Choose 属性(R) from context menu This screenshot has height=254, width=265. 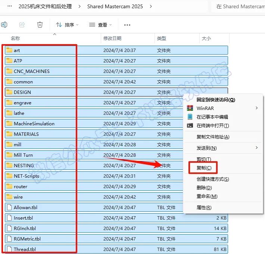[204, 208]
